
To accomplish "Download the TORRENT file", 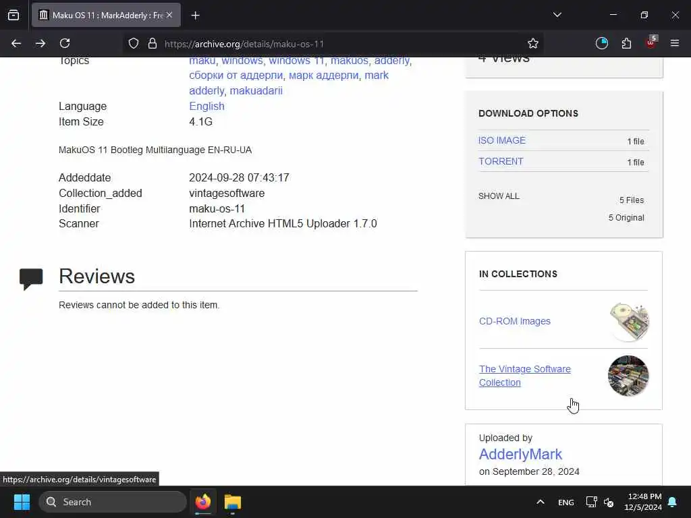I will (501, 161).
